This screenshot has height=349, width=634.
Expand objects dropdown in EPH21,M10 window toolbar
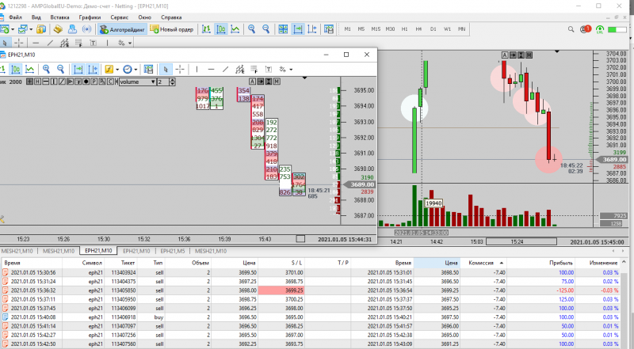[291, 69]
